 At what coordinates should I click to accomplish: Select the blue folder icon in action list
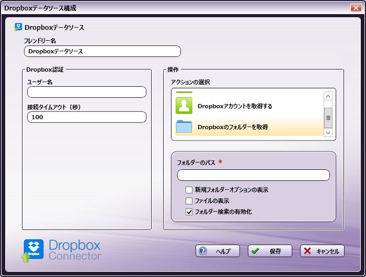click(x=184, y=126)
